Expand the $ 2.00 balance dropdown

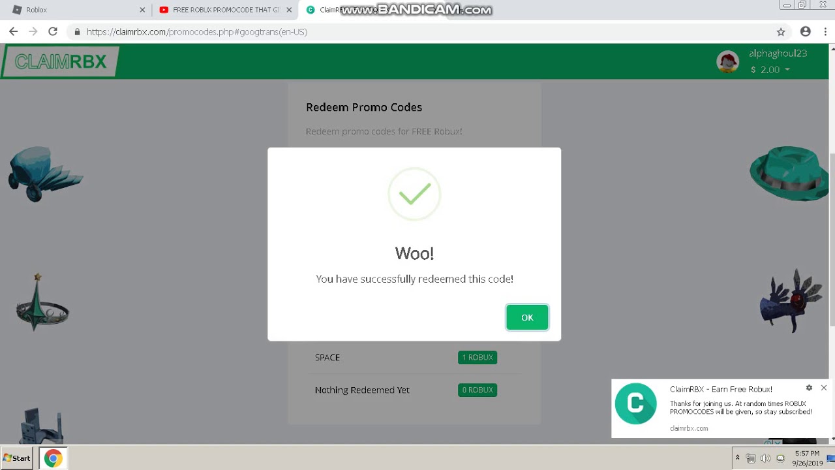coord(770,69)
